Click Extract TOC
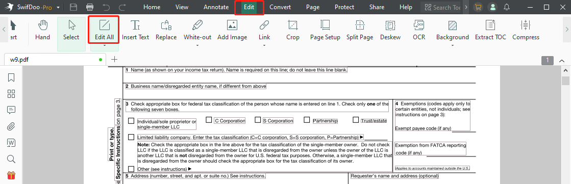Screen dimensions: 571x184 pos(490,30)
